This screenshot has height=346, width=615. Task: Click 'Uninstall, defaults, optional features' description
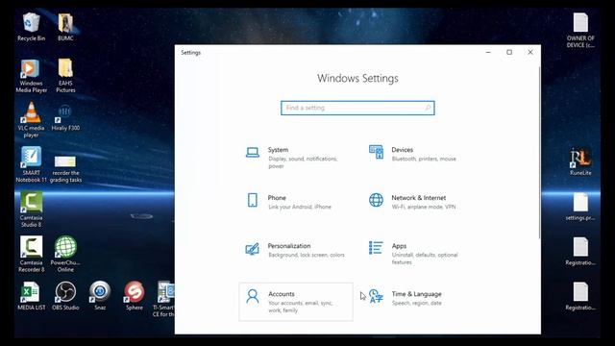[425, 259]
